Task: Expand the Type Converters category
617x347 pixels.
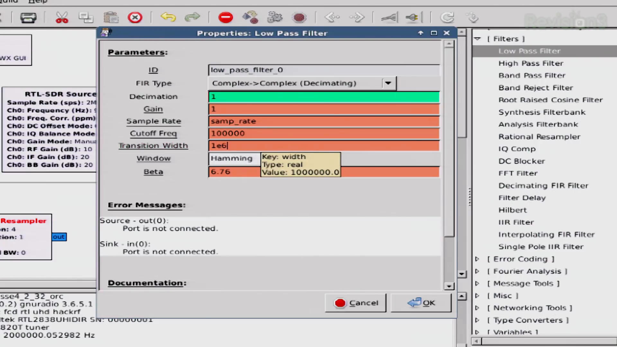Action: click(x=478, y=320)
